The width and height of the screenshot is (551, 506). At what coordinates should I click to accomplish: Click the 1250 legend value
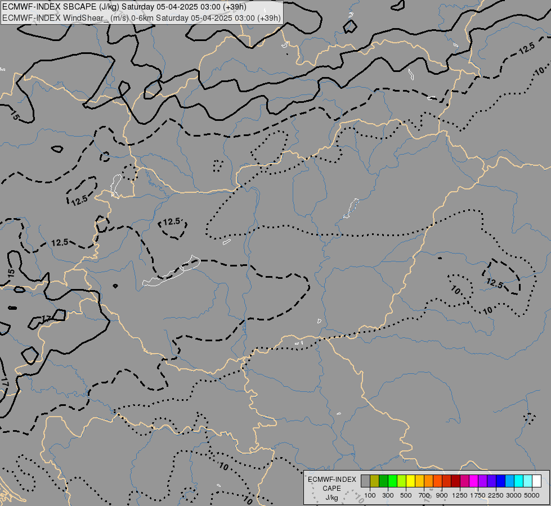click(x=460, y=495)
